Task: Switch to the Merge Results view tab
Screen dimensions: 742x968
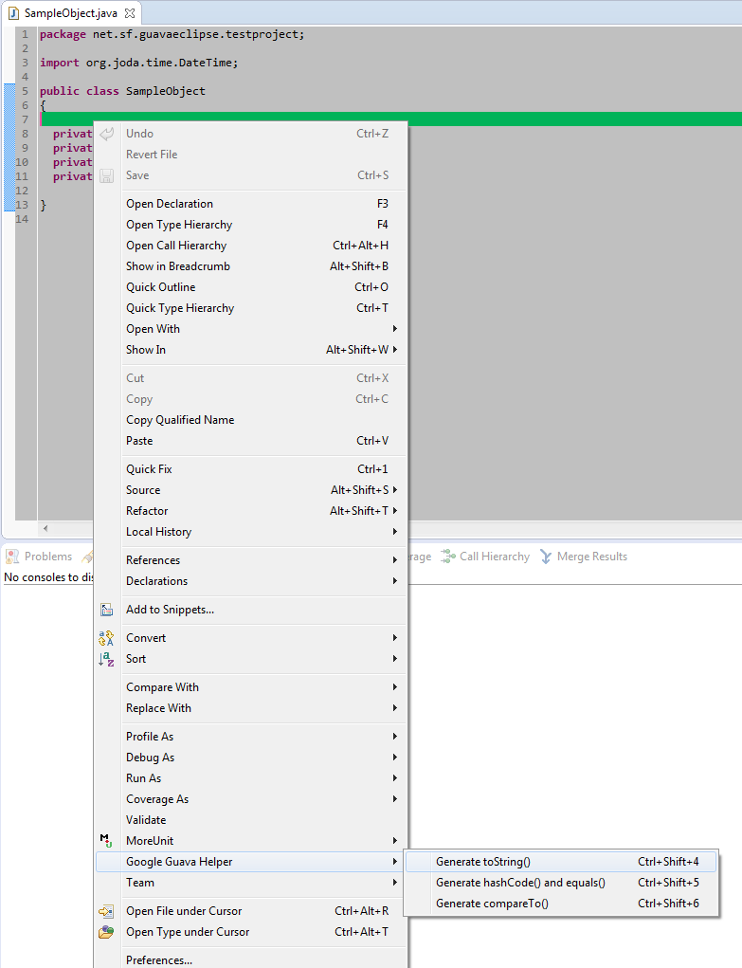Action: pos(584,557)
